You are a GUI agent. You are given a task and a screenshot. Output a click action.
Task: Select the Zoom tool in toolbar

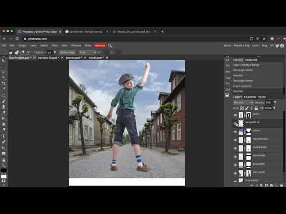(4, 165)
